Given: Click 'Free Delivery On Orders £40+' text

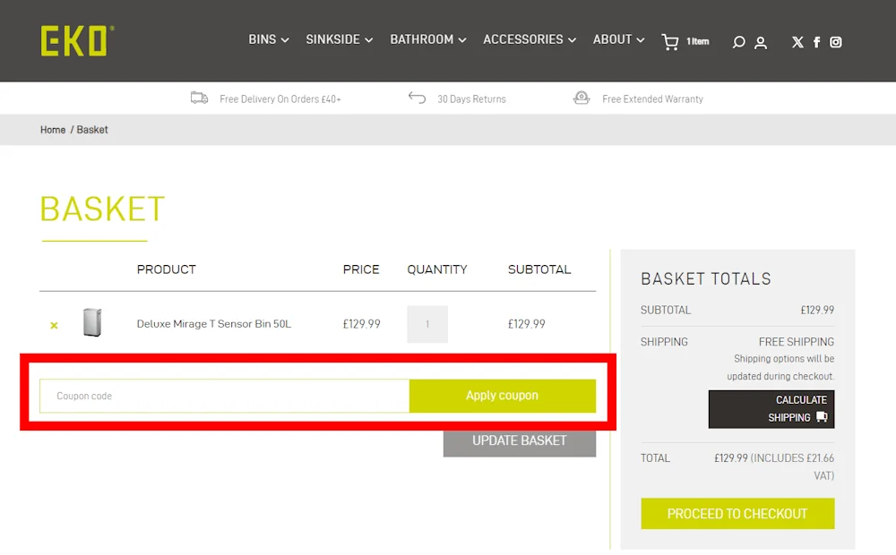Looking at the screenshot, I should click(x=280, y=98).
